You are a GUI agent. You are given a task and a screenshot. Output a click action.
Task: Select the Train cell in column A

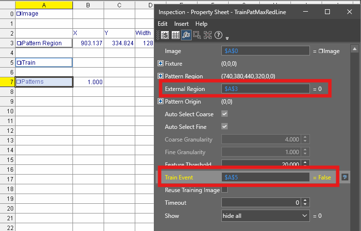tap(44, 63)
